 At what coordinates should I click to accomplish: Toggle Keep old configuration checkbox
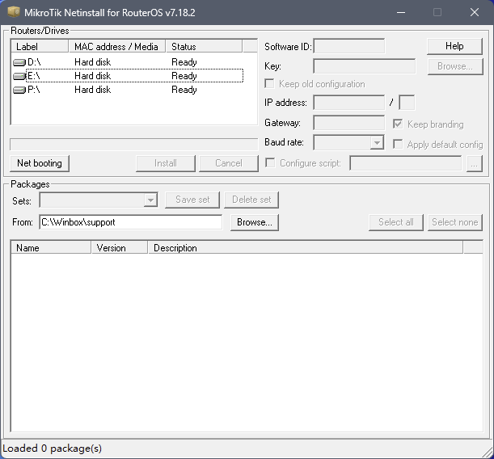tap(269, 84)
